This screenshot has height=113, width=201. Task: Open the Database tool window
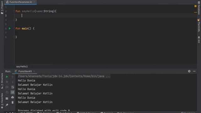[199, 8]
